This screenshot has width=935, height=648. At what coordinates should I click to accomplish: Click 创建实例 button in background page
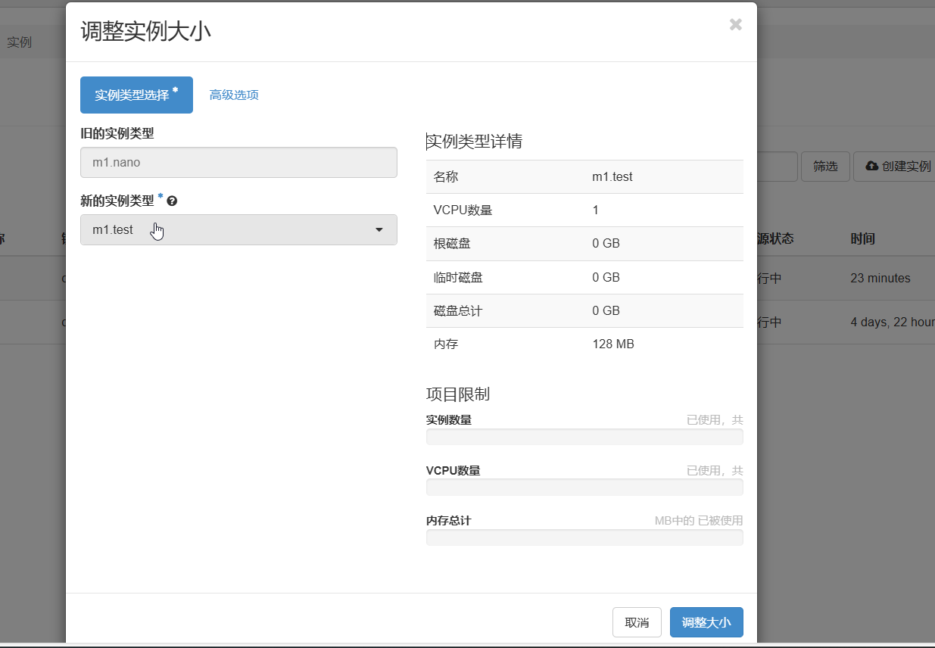(x=895, y=167)
